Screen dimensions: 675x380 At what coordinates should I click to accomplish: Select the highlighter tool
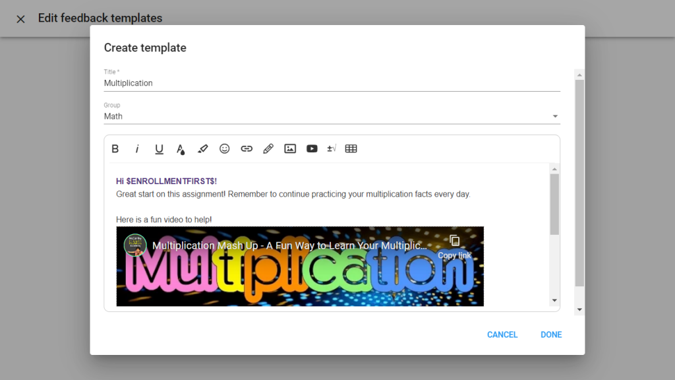pos(202,149)
